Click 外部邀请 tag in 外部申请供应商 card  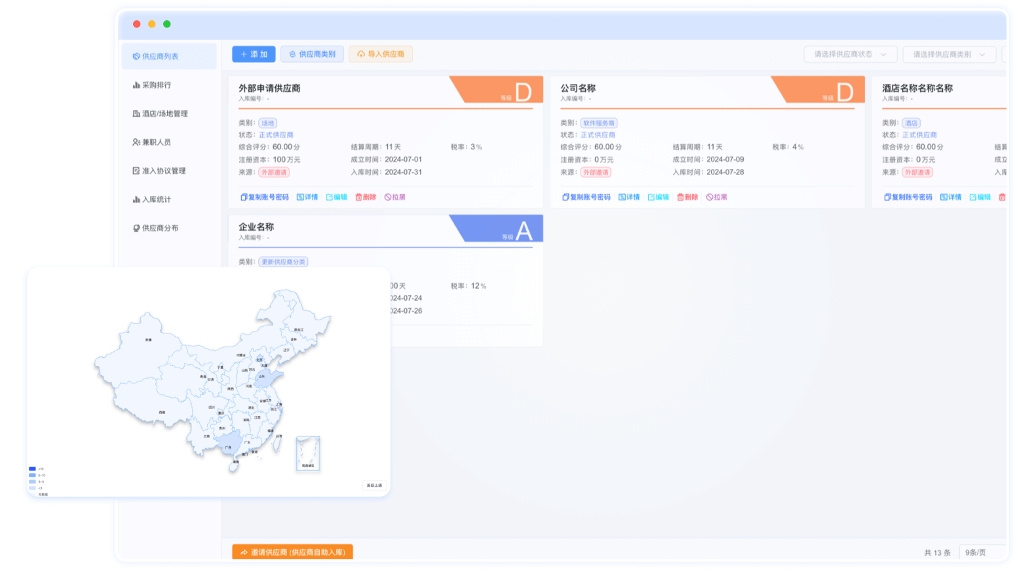274,172
